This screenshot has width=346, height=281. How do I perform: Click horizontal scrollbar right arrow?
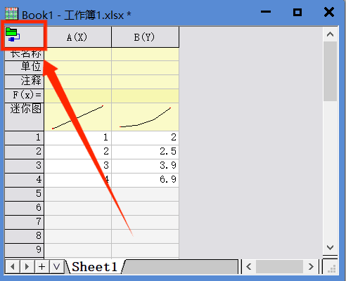coord(311,267)
